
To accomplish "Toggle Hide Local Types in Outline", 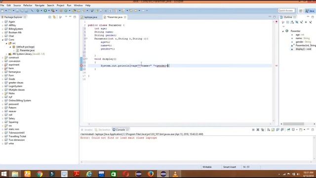I will pyautogui.click(x=311, y=22).
